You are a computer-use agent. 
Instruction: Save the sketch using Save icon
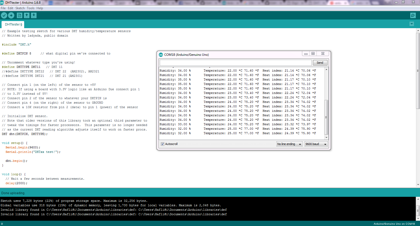[x=34, y=16]
